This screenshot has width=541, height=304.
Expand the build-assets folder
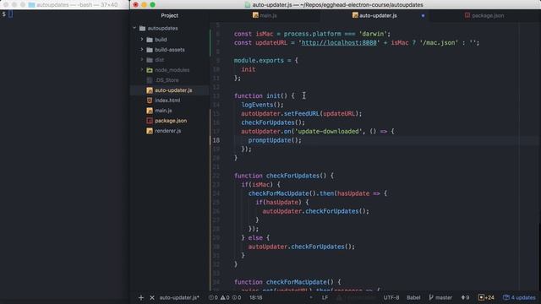[141, 50]
